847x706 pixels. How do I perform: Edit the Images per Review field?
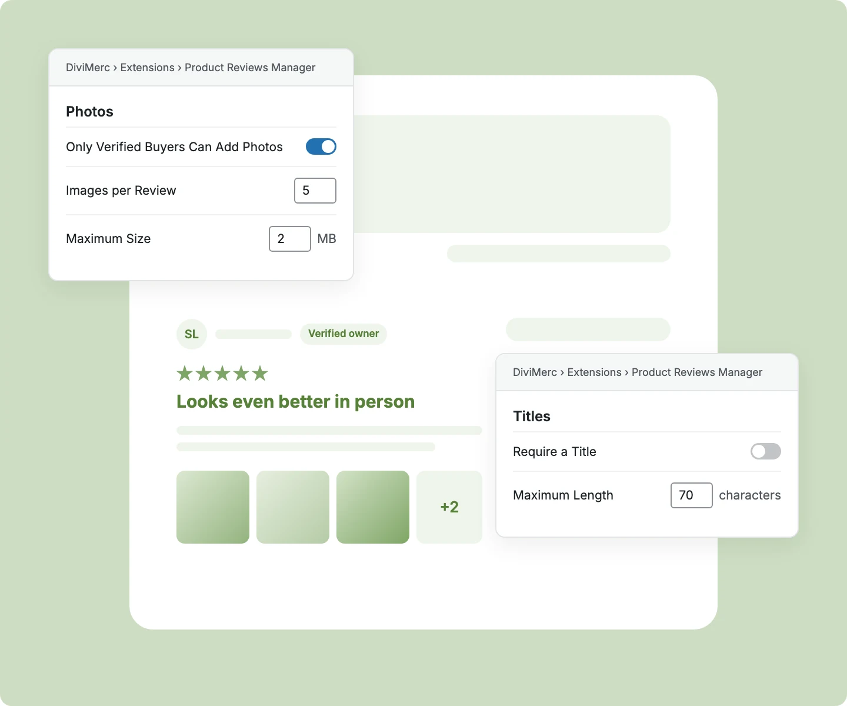point(315,191)
